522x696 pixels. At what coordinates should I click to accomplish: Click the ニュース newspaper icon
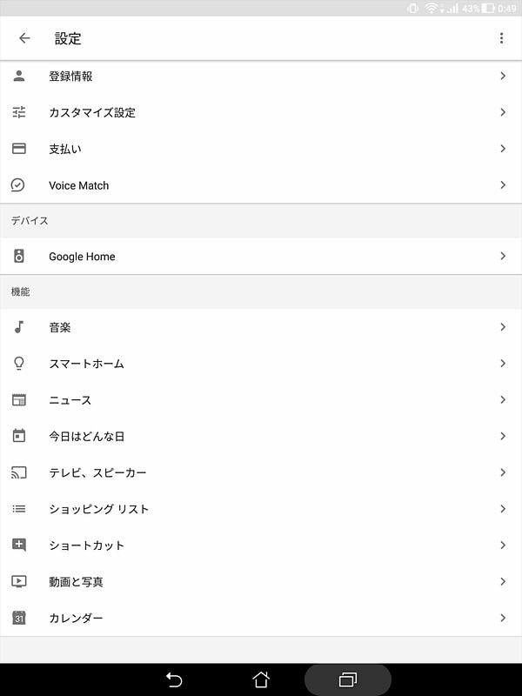pos(18,400)
